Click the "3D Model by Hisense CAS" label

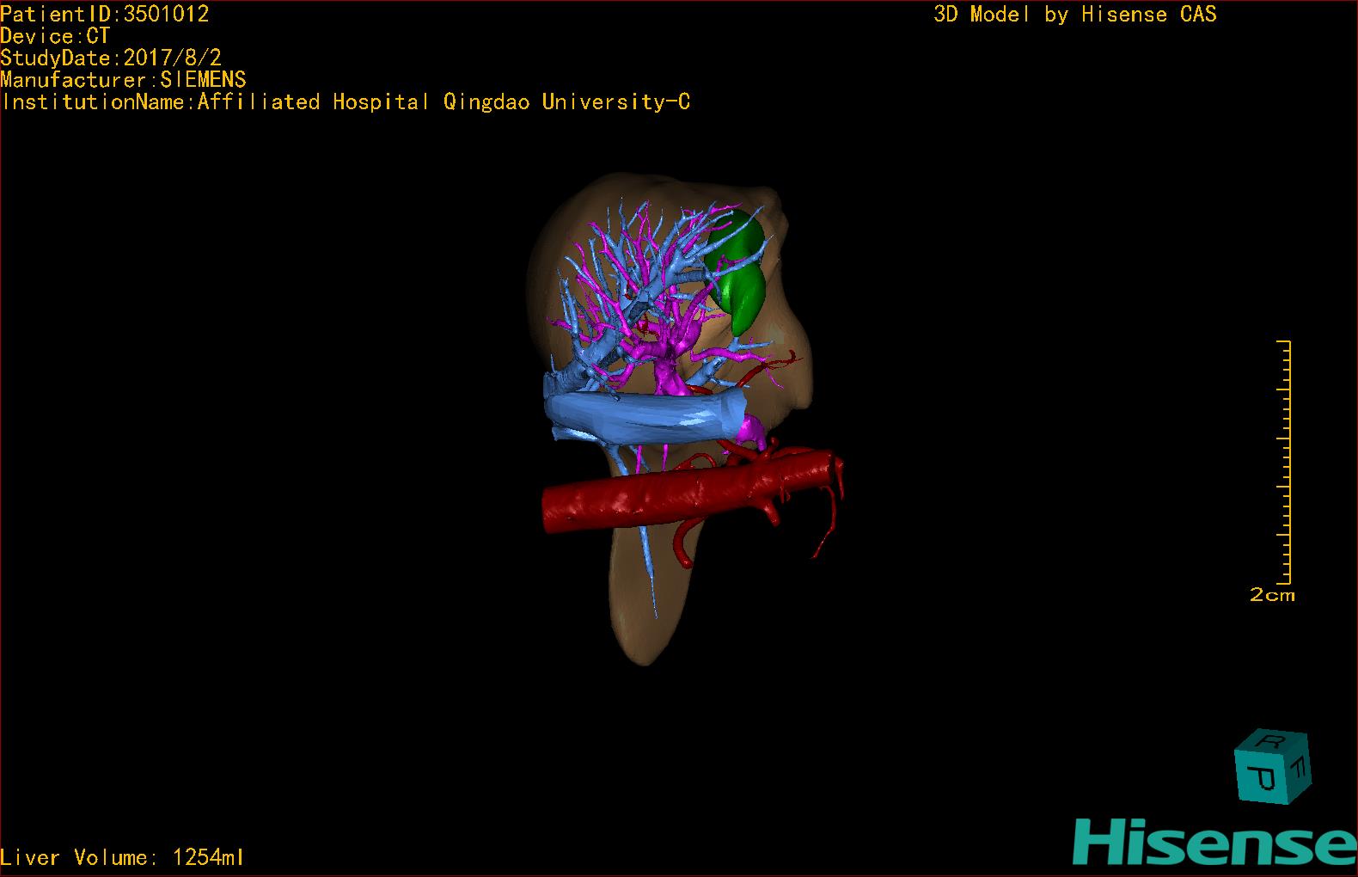point(1075,15)
